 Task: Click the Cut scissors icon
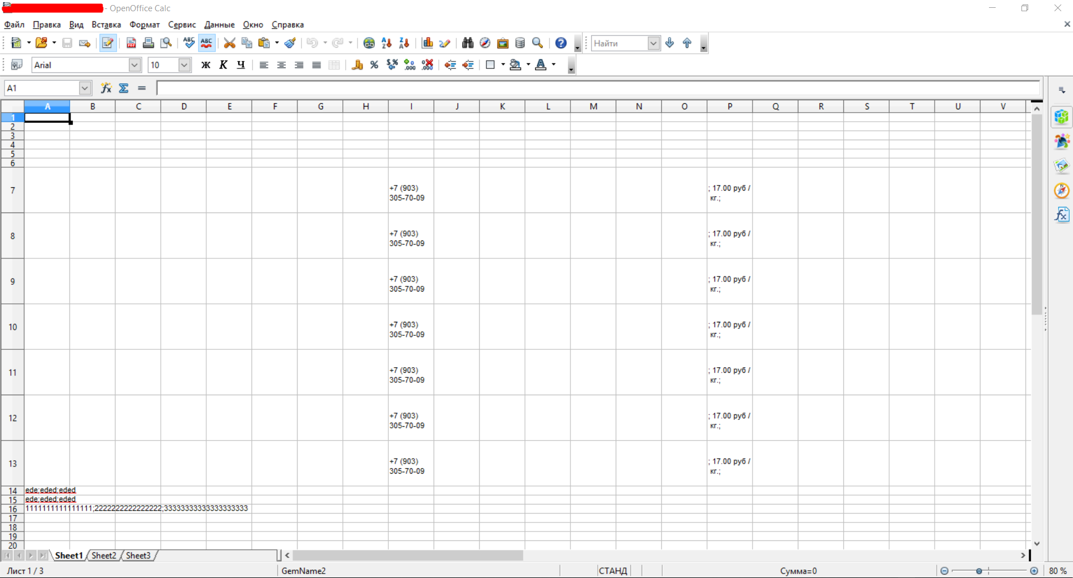pyautogui.click(x=229, y=43)
